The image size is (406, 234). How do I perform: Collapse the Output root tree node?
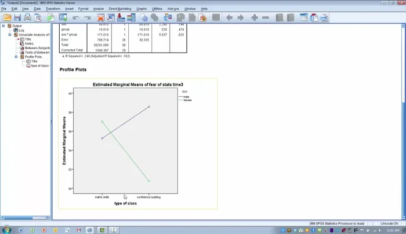pos(3,26)
